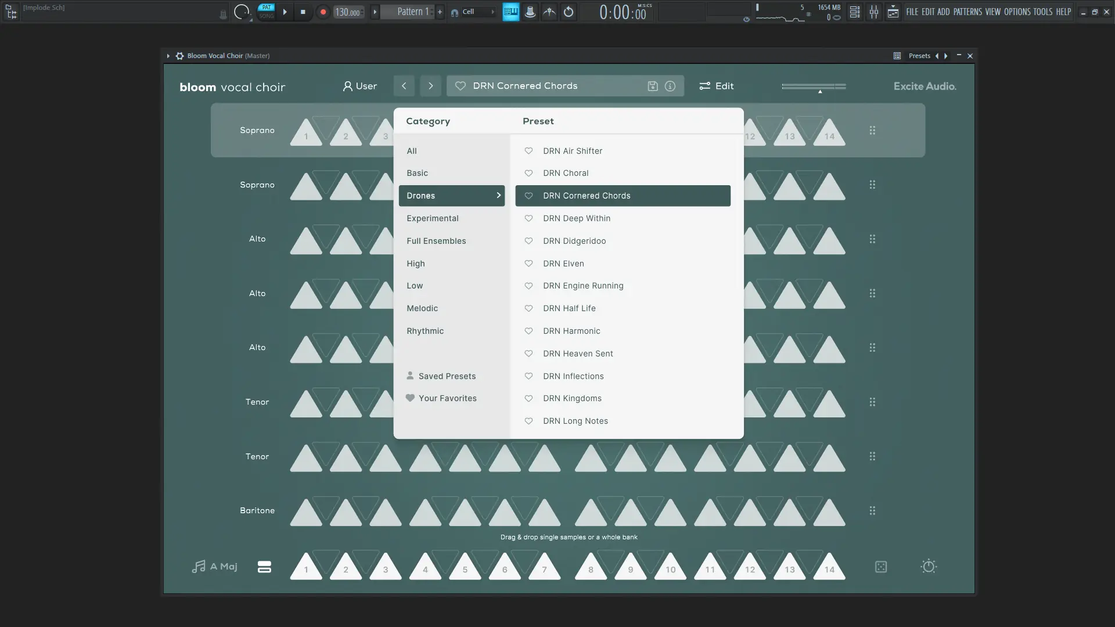Click the stacked rows layout icon
Screen dimensions: 1115x627
(264, 567)
